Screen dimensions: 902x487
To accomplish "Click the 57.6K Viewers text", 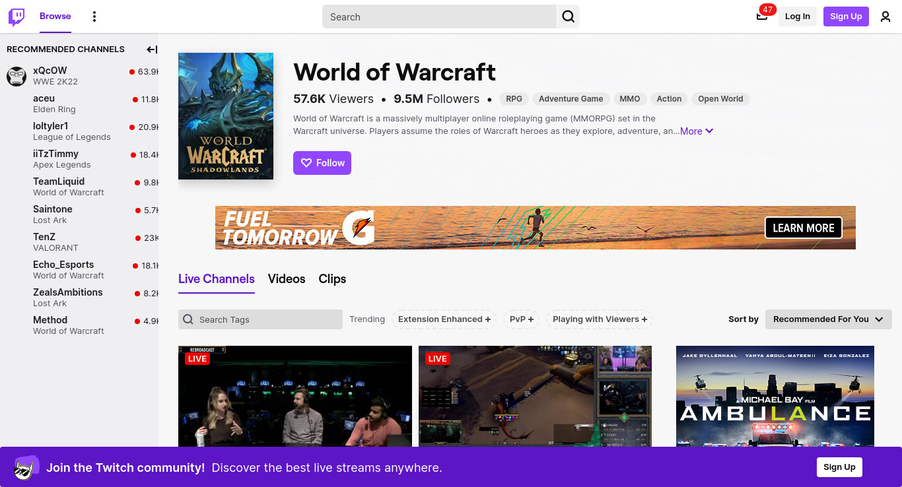I will click(x=333, y=99).
